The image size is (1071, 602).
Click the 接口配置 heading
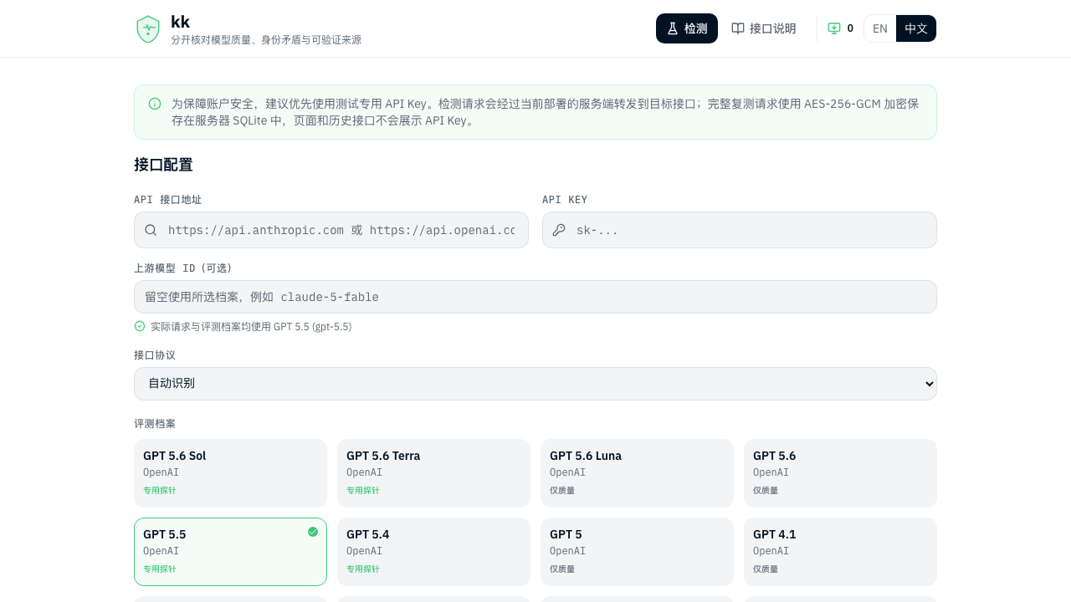pyautogui.click(x=163, y=165)
